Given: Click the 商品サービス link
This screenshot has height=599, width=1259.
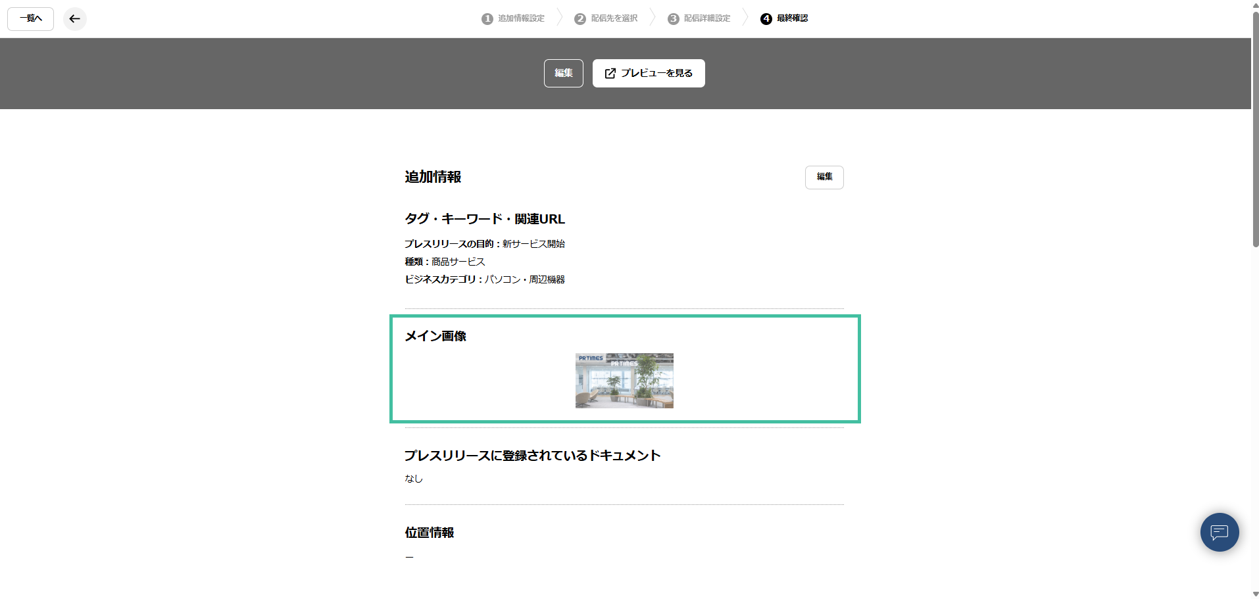Looking at the screenshot, I should (457, 261).
